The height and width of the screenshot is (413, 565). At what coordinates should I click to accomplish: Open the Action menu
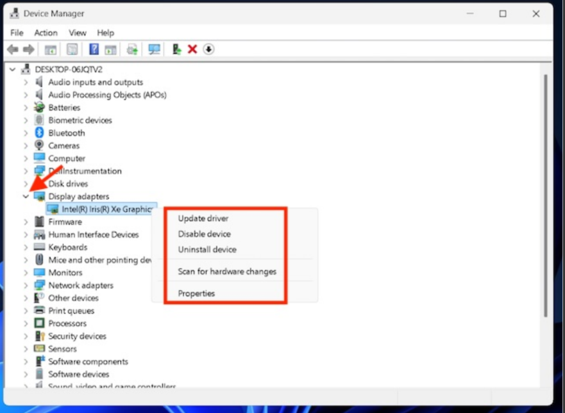46,33
